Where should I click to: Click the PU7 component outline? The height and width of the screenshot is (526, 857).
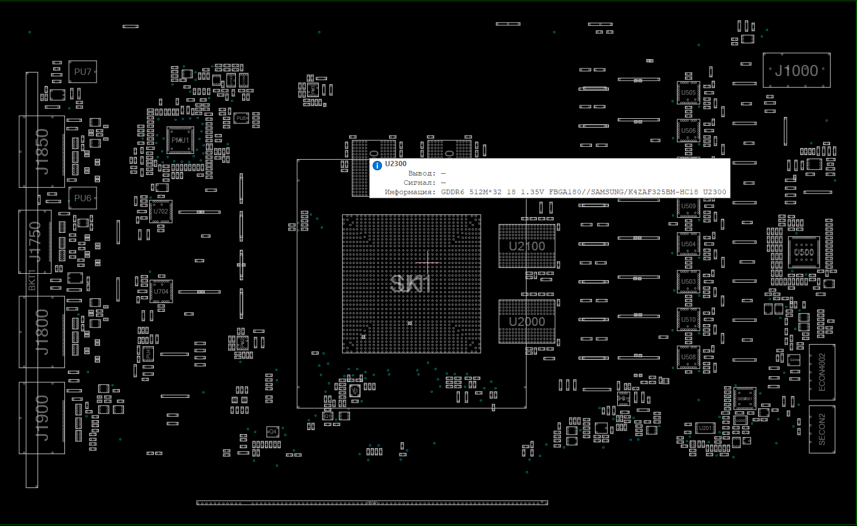(x=82, y=72)
